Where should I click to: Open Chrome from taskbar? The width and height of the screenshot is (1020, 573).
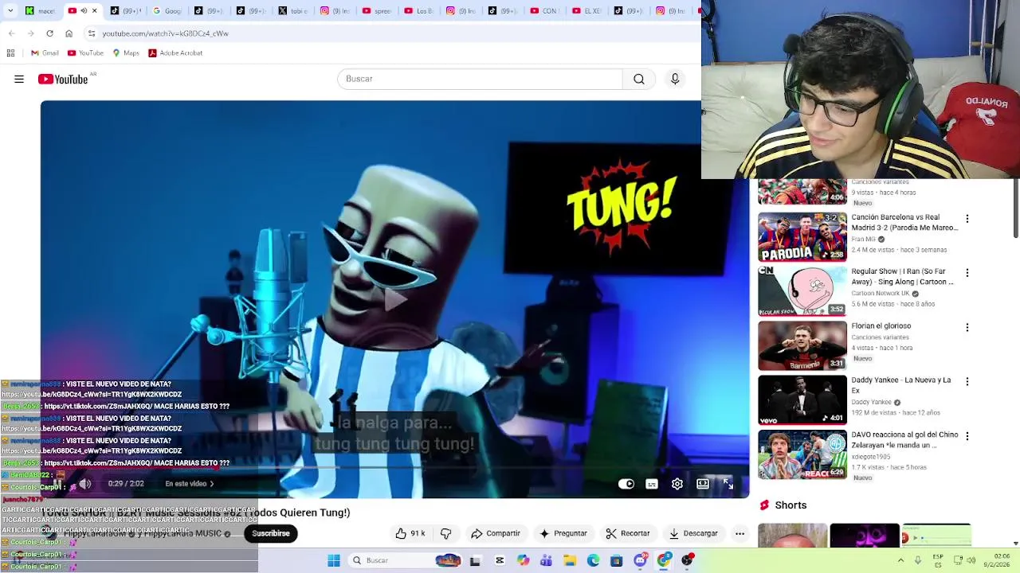tap(664, 560)
